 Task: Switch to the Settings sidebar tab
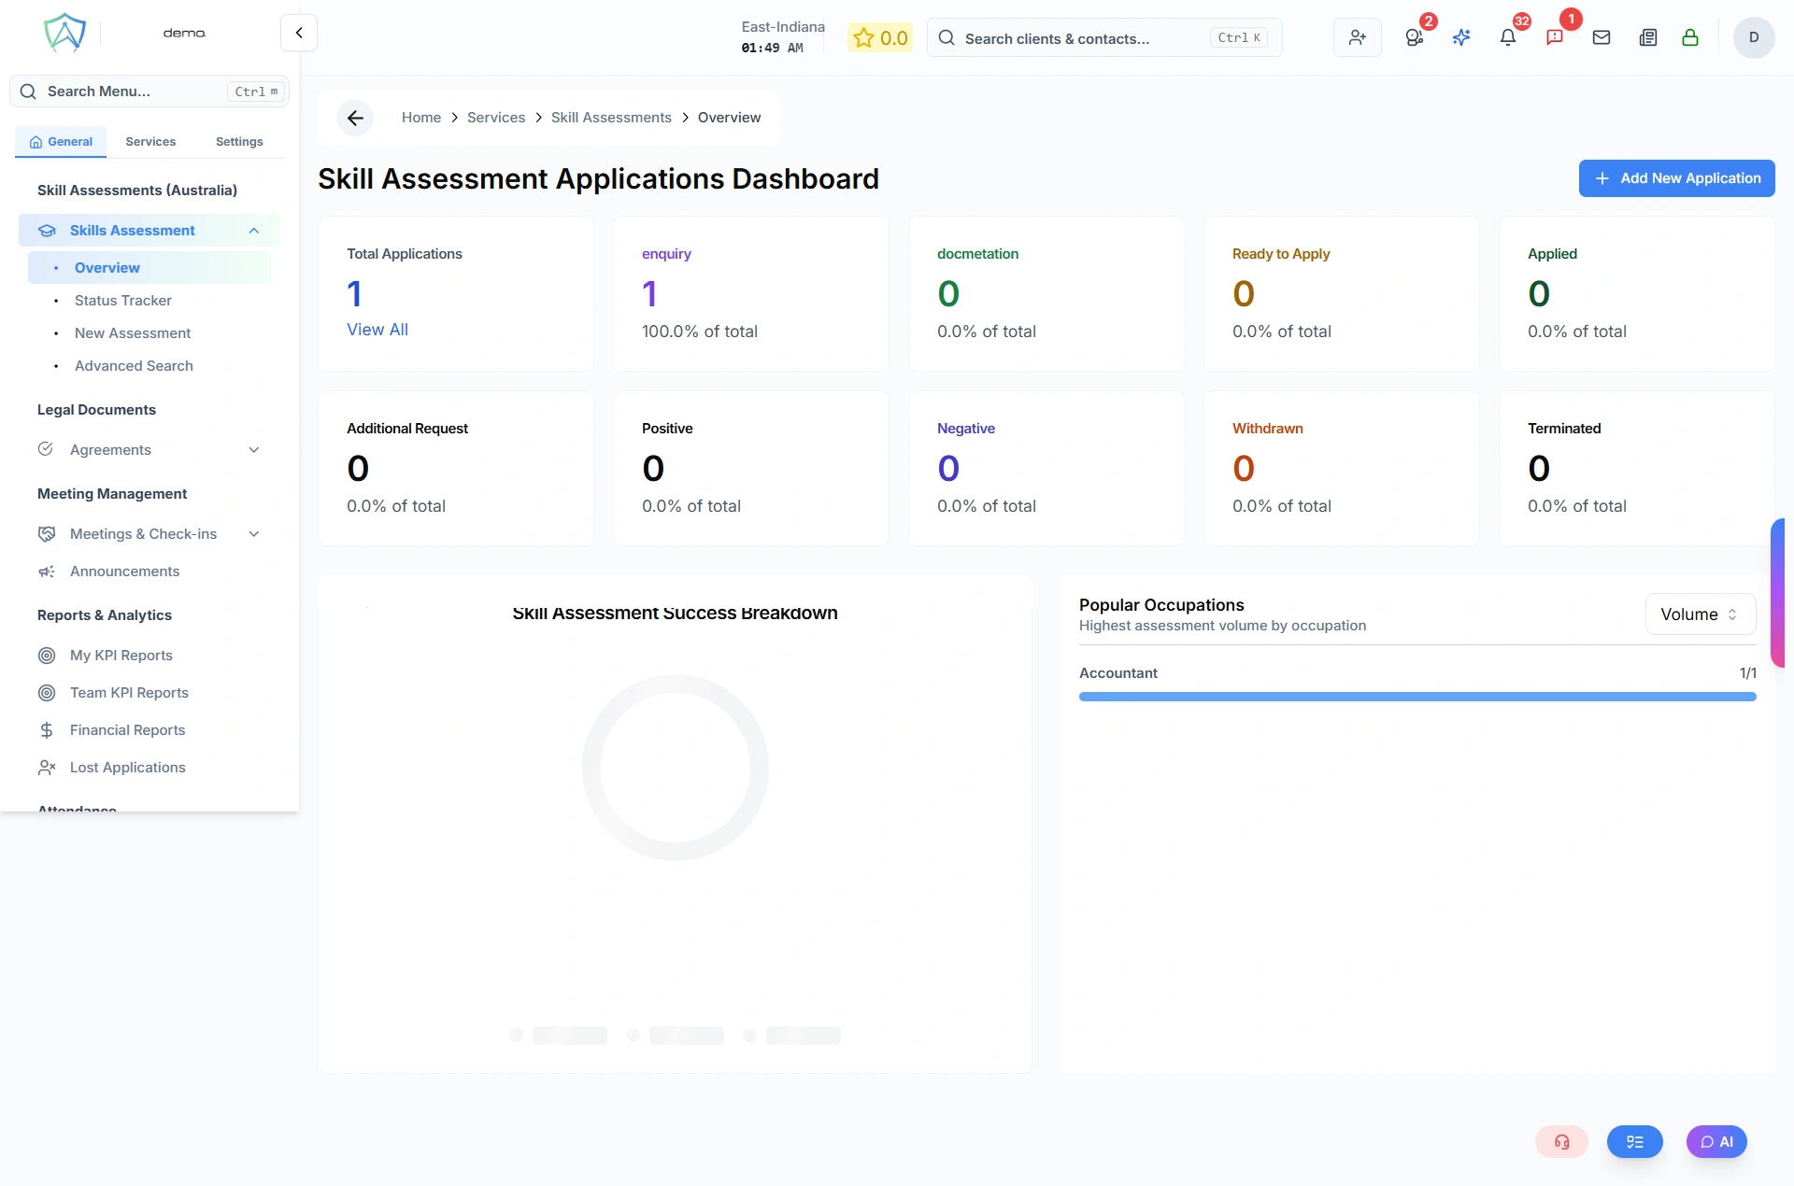tap(239, 142)
